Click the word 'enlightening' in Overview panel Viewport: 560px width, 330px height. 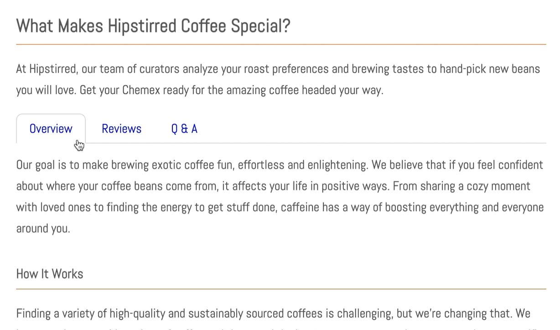tap(337, 165)
